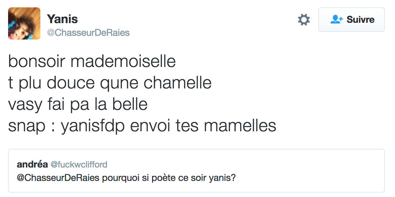Click the add-person follow icon
Viewport: 395px width, 197px height.
pos(336,19)
